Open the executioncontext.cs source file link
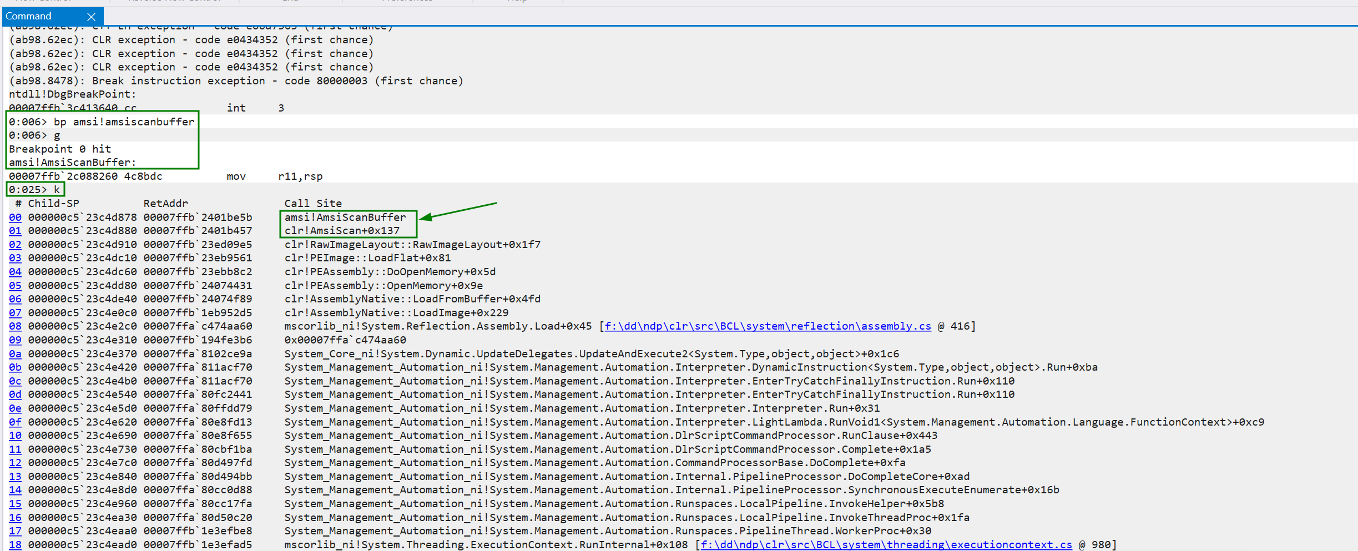Viewport: 1358px width, 551px height. click(886, 545)
